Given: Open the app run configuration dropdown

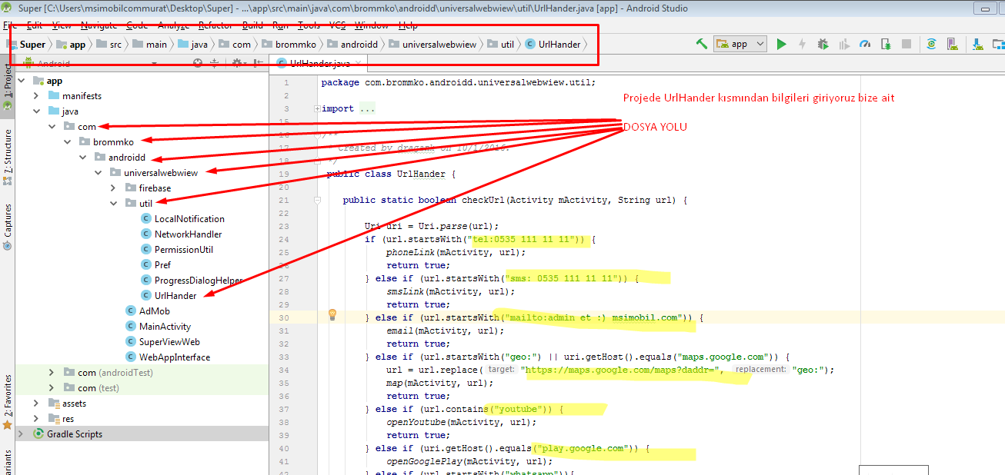Looking at the screenshot, I should point(740,44).
